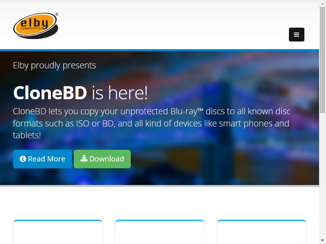Click the registered trademark symbol beside logo
The image size is (326, 244).
(x=57, y=14)
